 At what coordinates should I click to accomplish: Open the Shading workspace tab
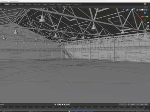tap(45, 4)
